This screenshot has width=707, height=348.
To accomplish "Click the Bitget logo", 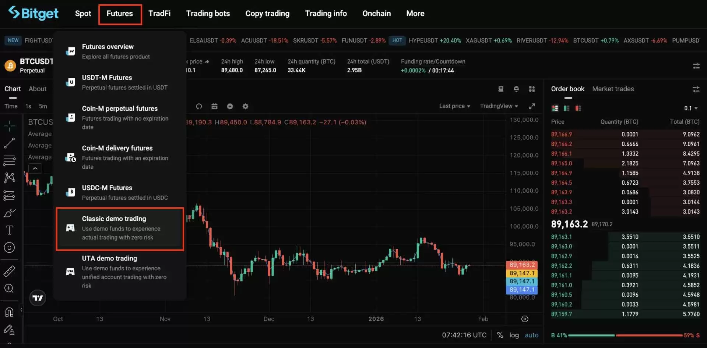I will (x=34, y=13).
